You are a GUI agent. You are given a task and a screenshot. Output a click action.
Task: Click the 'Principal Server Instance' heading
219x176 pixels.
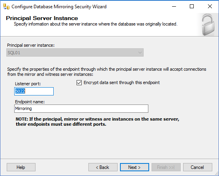click(42, 18)
